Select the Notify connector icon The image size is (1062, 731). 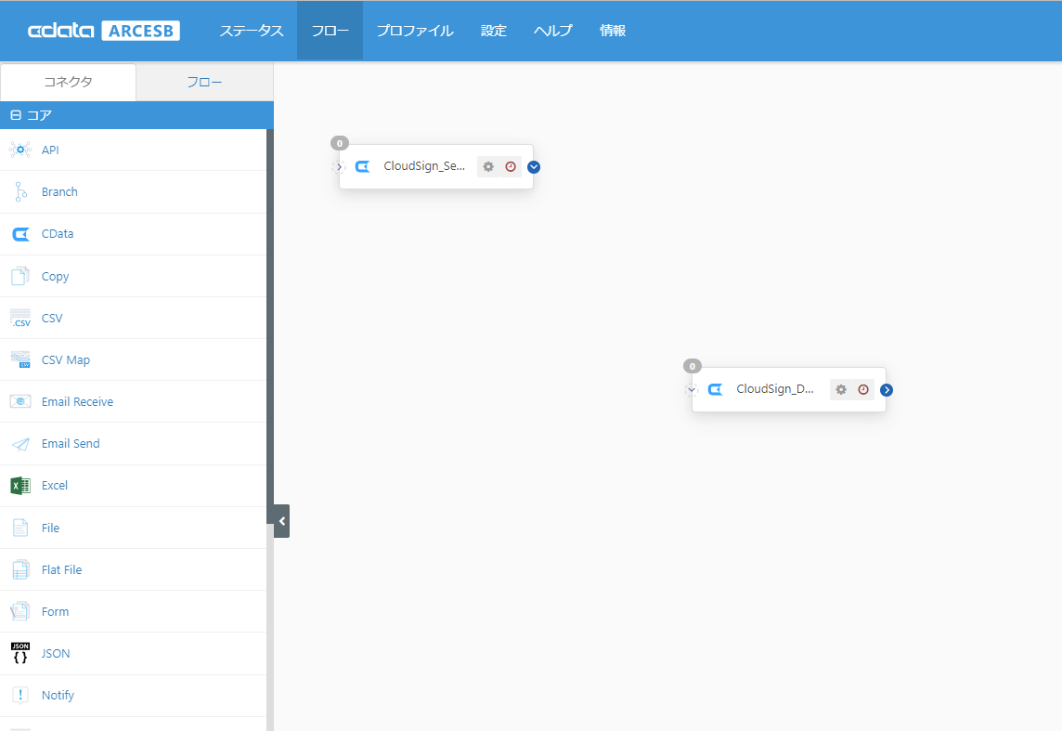tap(20, 695)
